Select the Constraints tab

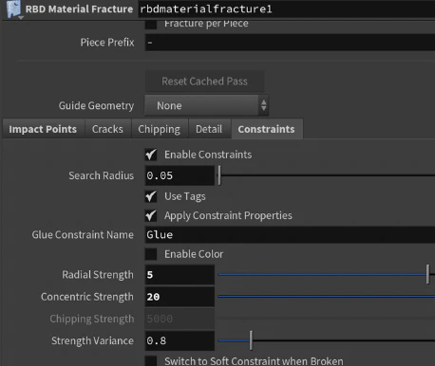pyautogui.click(x=267, y=129)
